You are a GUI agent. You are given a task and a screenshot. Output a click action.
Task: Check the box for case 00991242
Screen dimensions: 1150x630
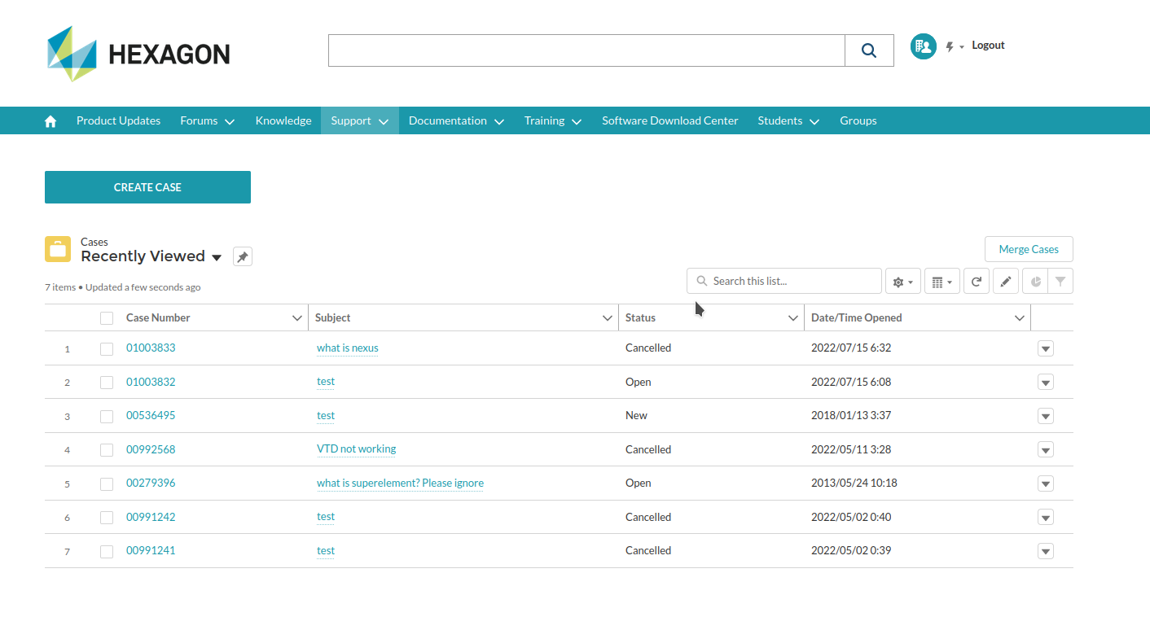[x=107, y=518]
